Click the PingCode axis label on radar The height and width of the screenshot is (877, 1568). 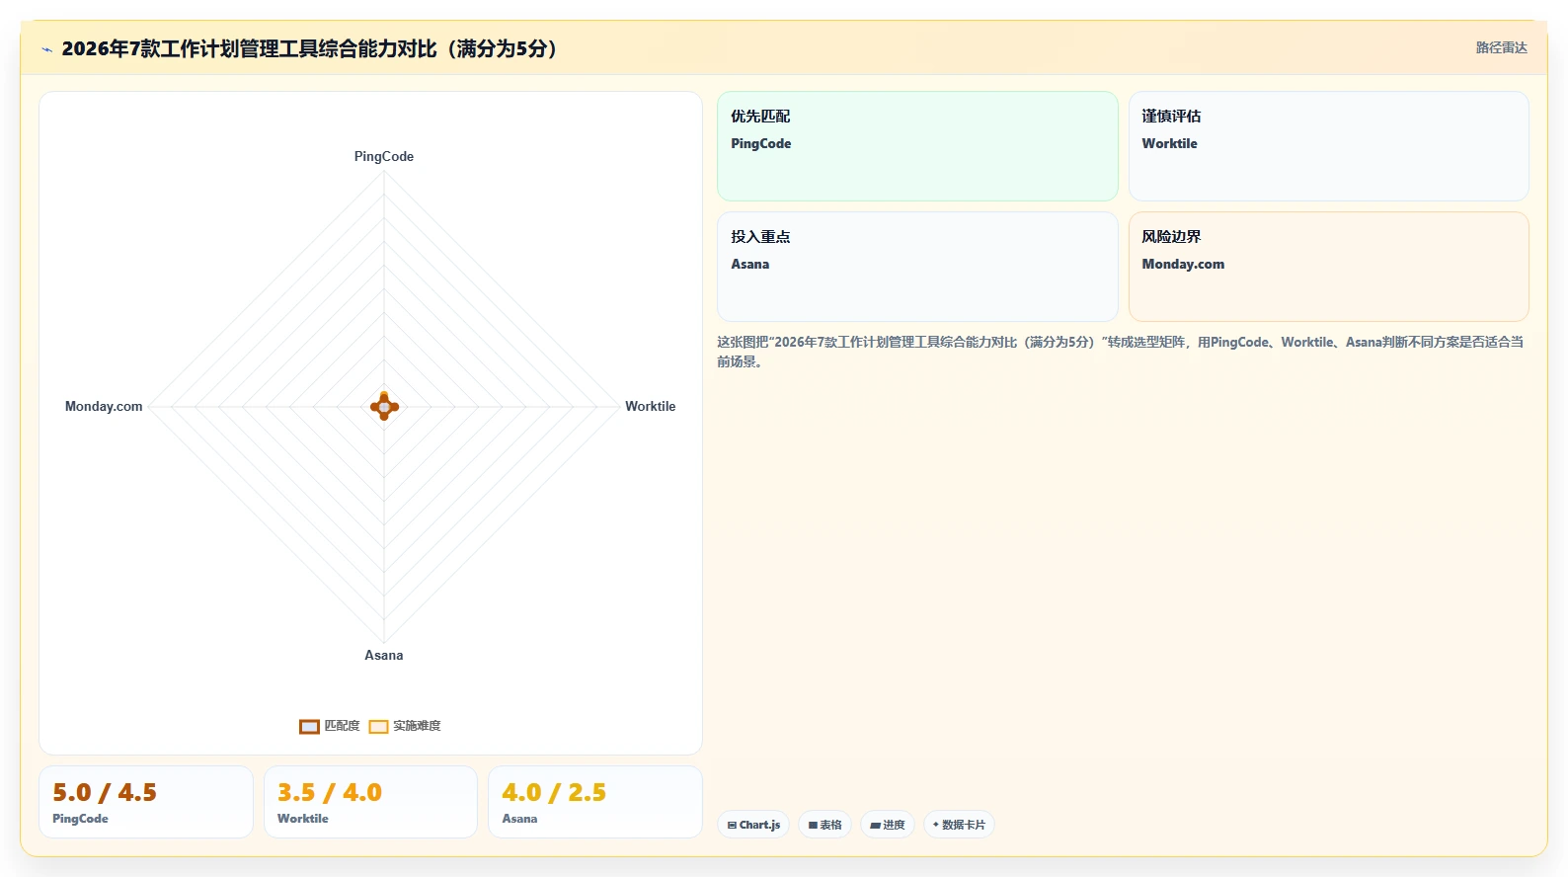(x=384, y=156)
